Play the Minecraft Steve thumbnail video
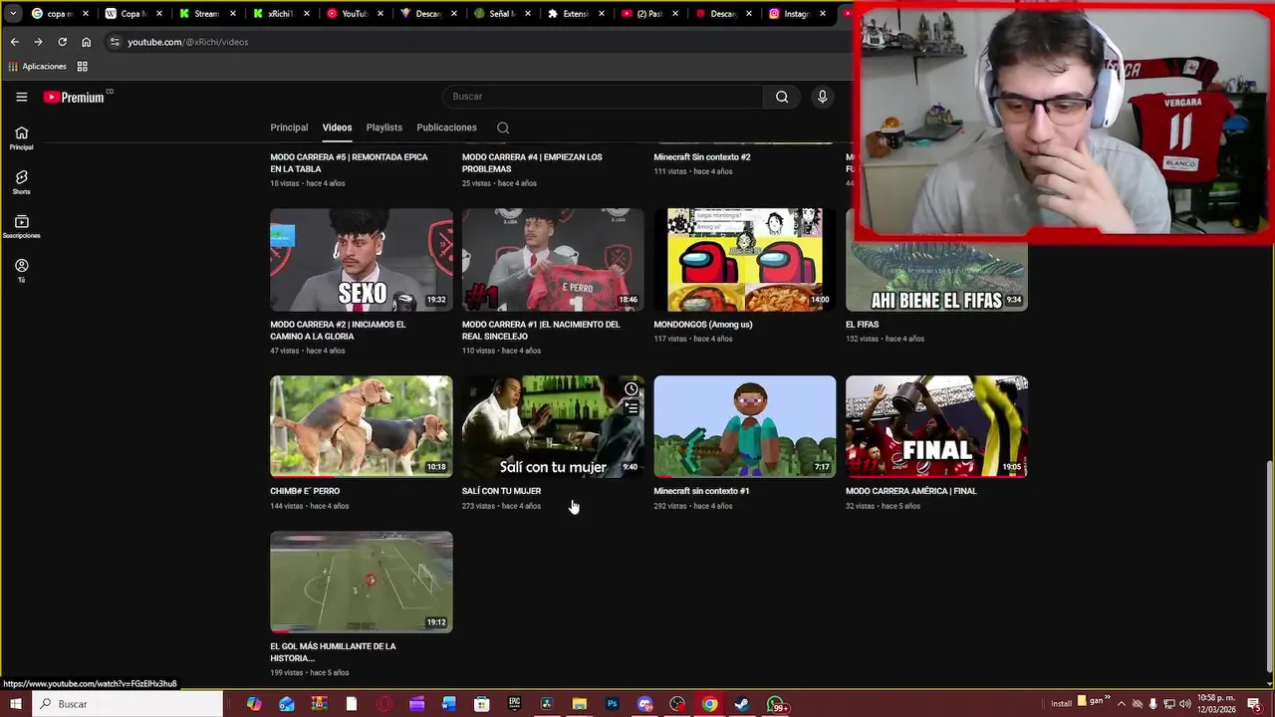Viewport: 1275px width, 717px height. [x=744, y=426]
